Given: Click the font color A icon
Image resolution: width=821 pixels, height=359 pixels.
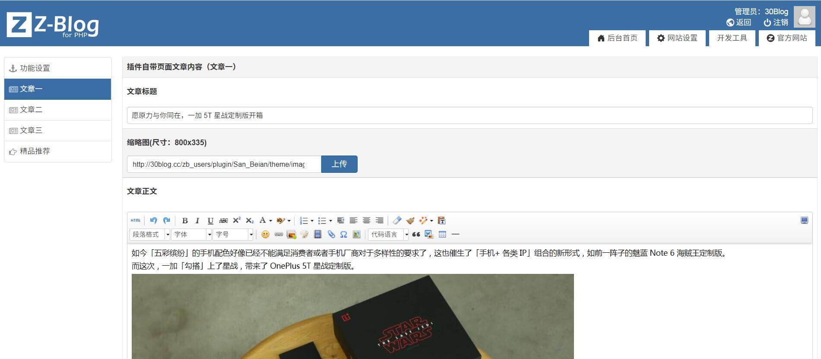Looking at the screenshot, I should tap(262, 220).
